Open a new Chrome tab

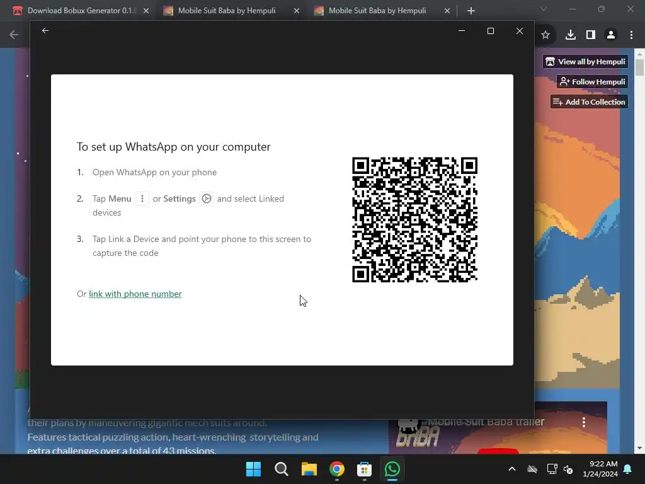(471, 11)
